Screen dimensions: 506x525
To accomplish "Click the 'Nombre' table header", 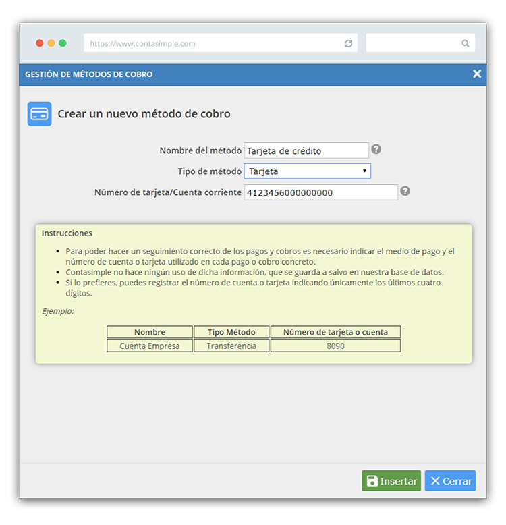I will [150, 332].
